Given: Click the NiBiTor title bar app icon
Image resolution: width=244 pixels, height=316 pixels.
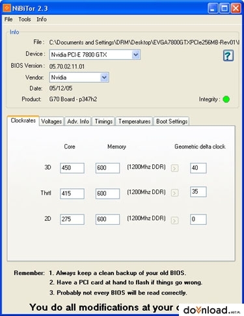Looking at the screenshot, I should [7, 8].
